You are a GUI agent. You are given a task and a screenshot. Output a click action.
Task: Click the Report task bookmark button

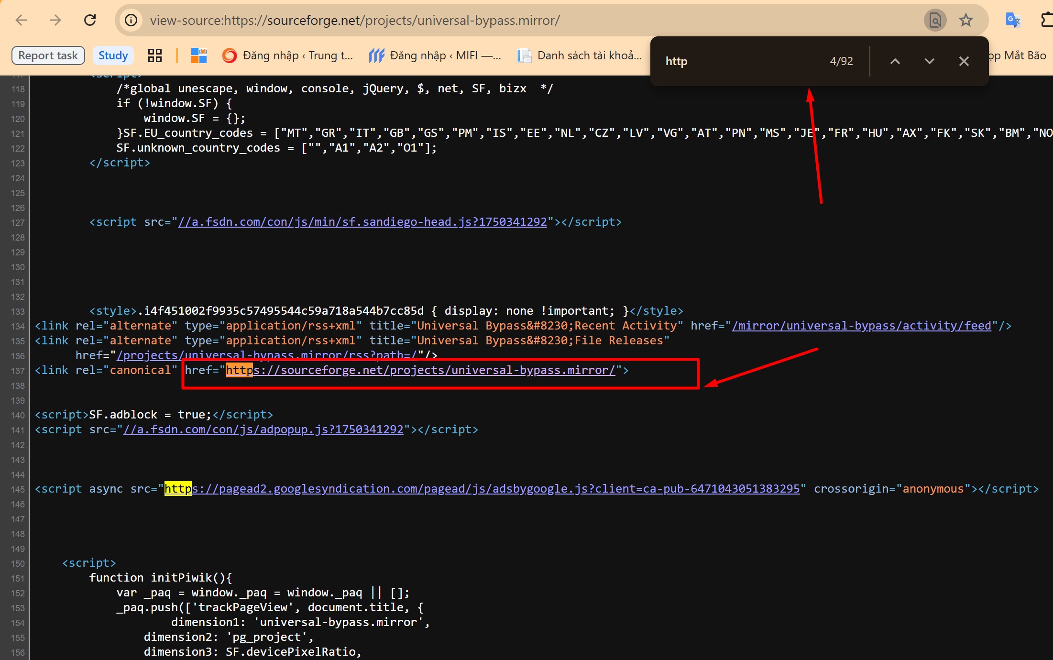point(48,55)
